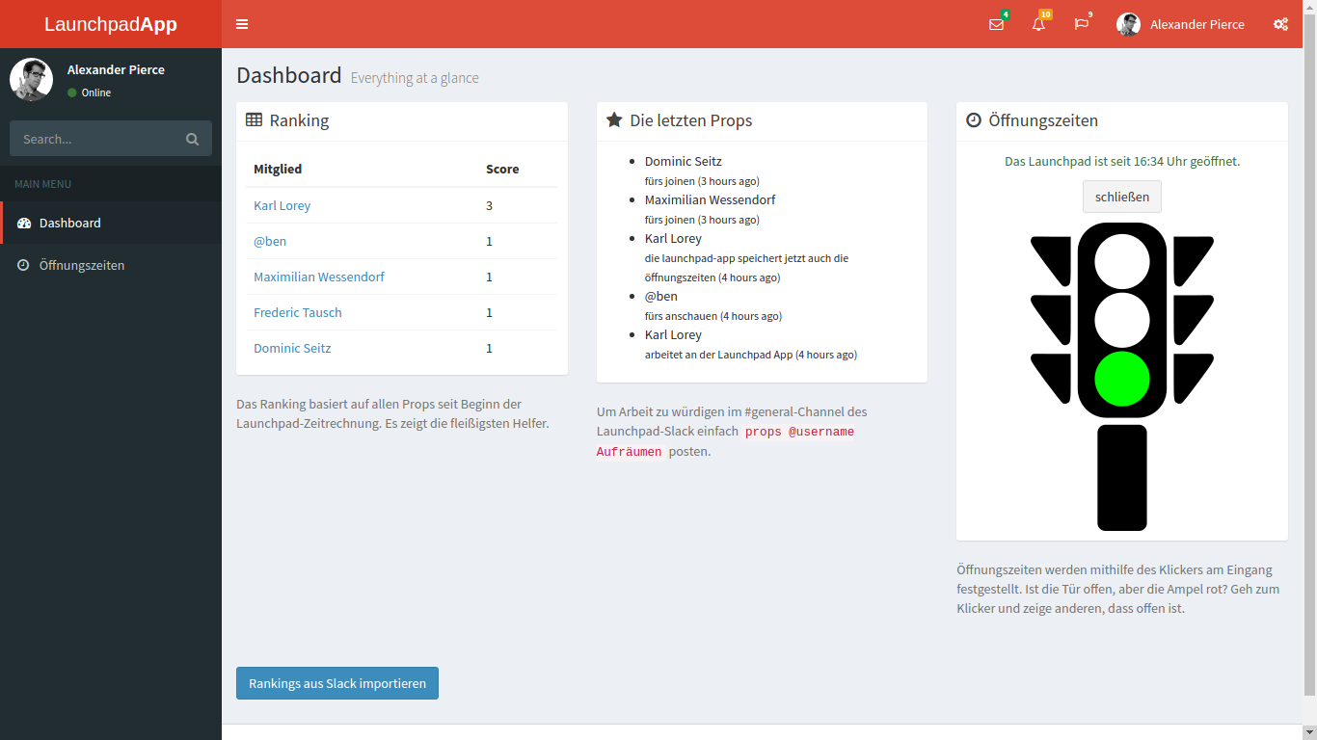Click the top lamp of the traffic light
The height and width of the screenshot is (740, 1317).
click(x=1122, y=261)
